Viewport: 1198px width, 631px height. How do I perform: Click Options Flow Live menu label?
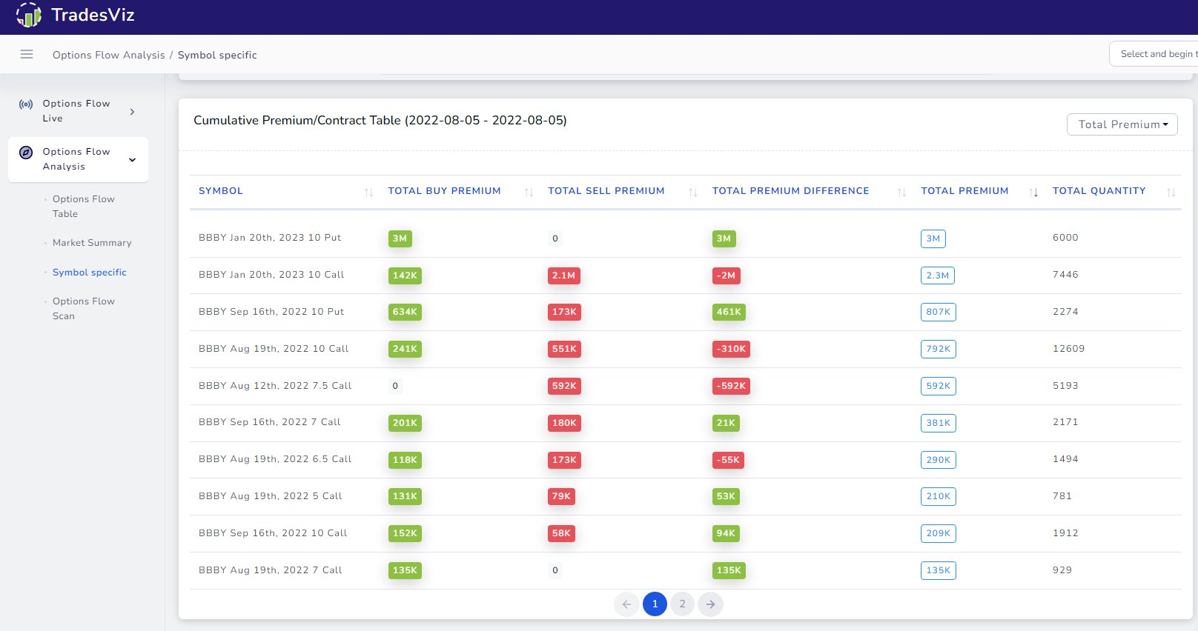[76, 111]
